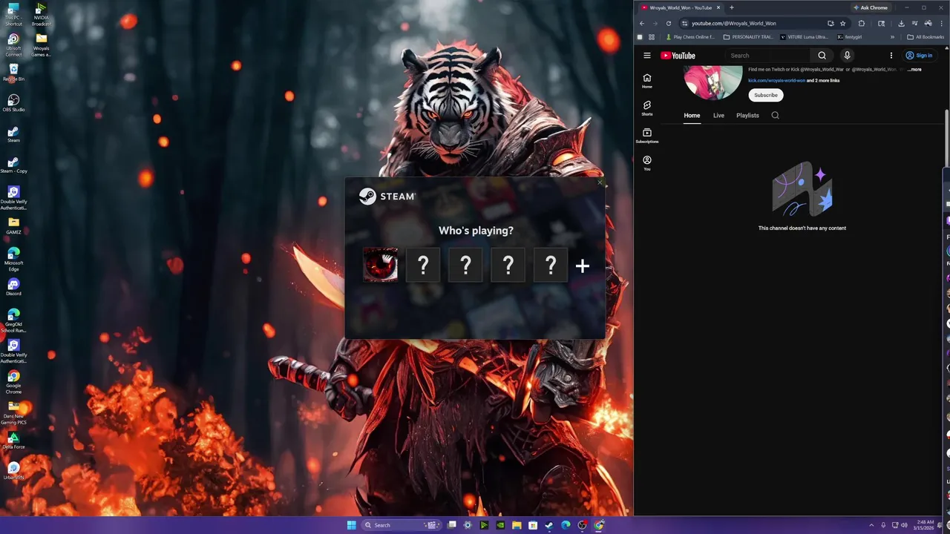Show more bookmarks chevron

[892, 37]
